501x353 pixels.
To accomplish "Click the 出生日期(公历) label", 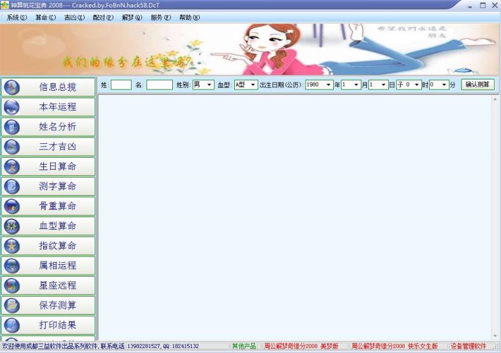I will (281, 85).
